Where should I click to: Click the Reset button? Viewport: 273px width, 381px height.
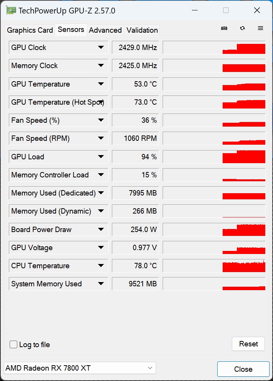click(x=248, y=344)
